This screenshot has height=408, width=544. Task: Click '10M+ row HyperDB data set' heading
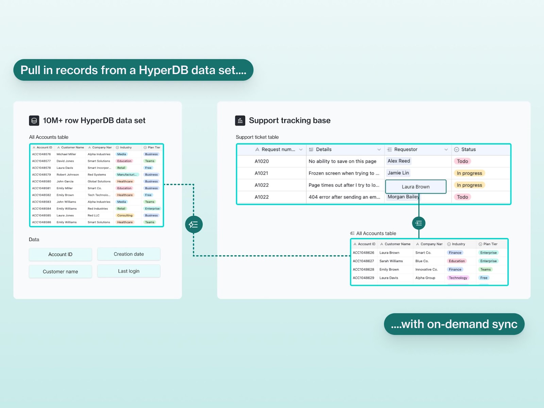pyautogui.click(x=94, y=120)
